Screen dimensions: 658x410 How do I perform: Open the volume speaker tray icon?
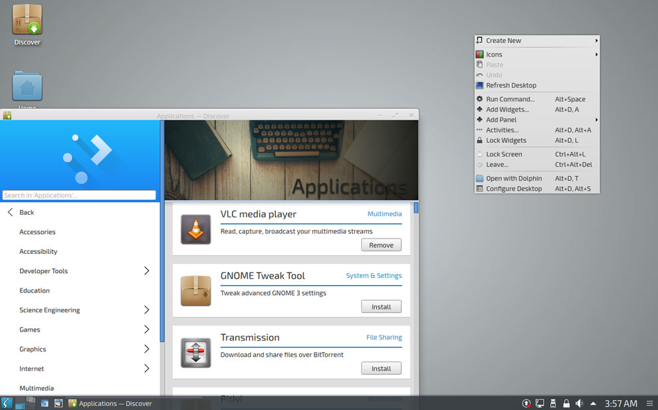pos(580,403)
